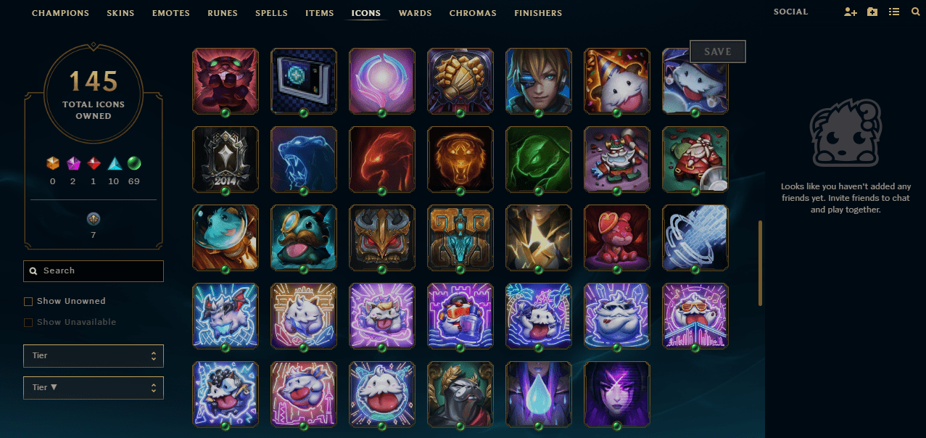
Task: Pick the blue water droplet icon
Action: (539, 394)
